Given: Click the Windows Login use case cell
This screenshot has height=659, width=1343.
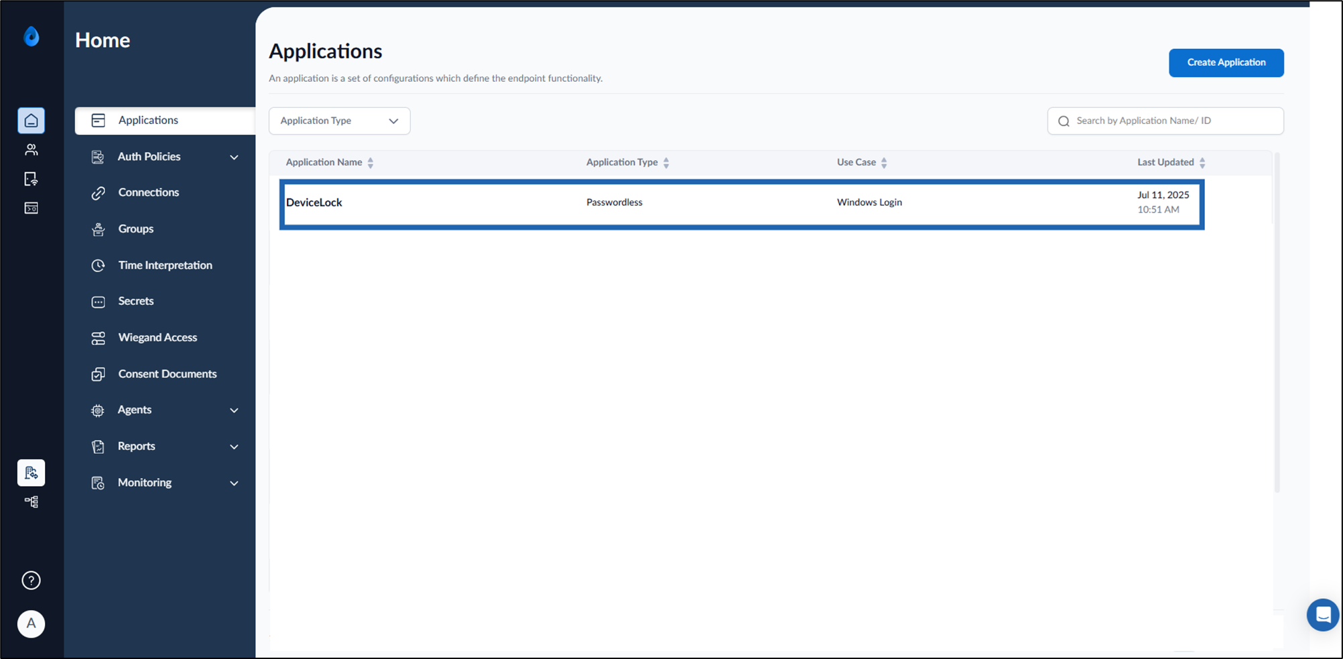Looking at the screenshot, I should point(869,202).
